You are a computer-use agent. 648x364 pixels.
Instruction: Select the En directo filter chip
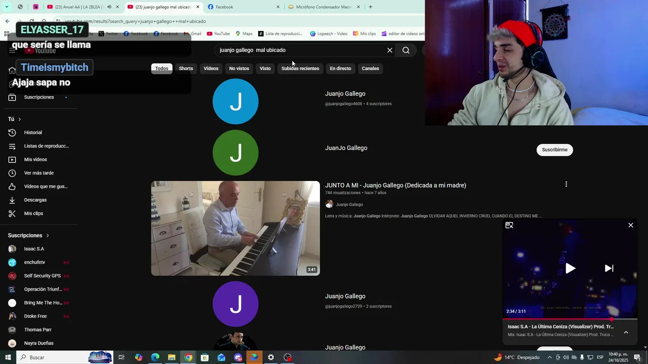pyautogui.click(x=340, y=68)
